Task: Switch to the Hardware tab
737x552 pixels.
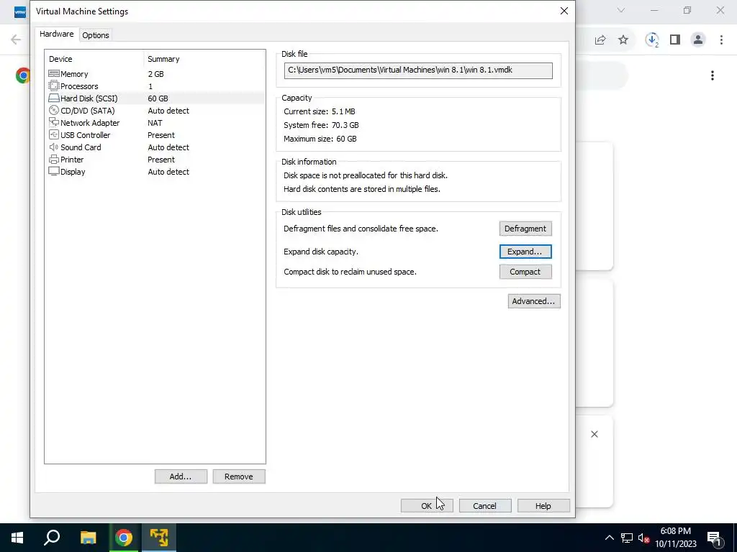Action: coord(56,34)
